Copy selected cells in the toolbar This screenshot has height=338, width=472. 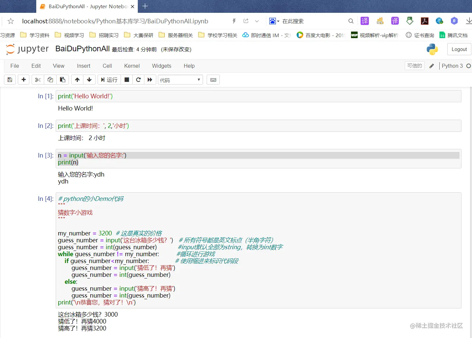pos(50,80)
